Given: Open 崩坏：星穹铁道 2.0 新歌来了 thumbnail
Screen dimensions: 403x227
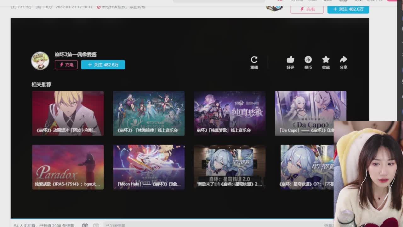Looking at the screenshot, I should pyautogui.click(x=230, y=167).
